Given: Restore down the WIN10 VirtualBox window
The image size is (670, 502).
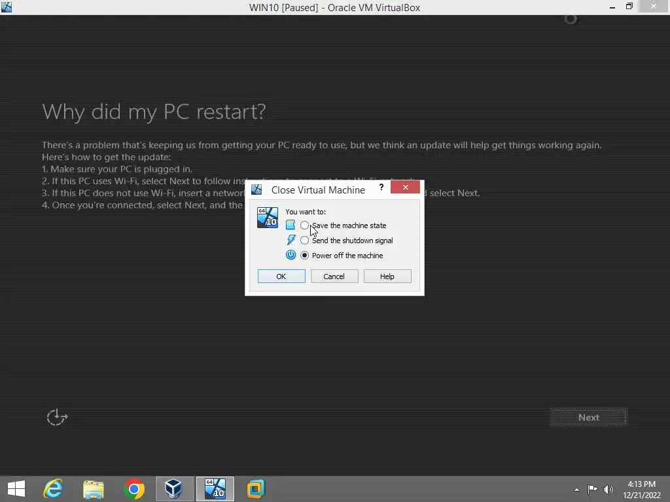Looking at the screenshot, I should [x=629, y=7].
